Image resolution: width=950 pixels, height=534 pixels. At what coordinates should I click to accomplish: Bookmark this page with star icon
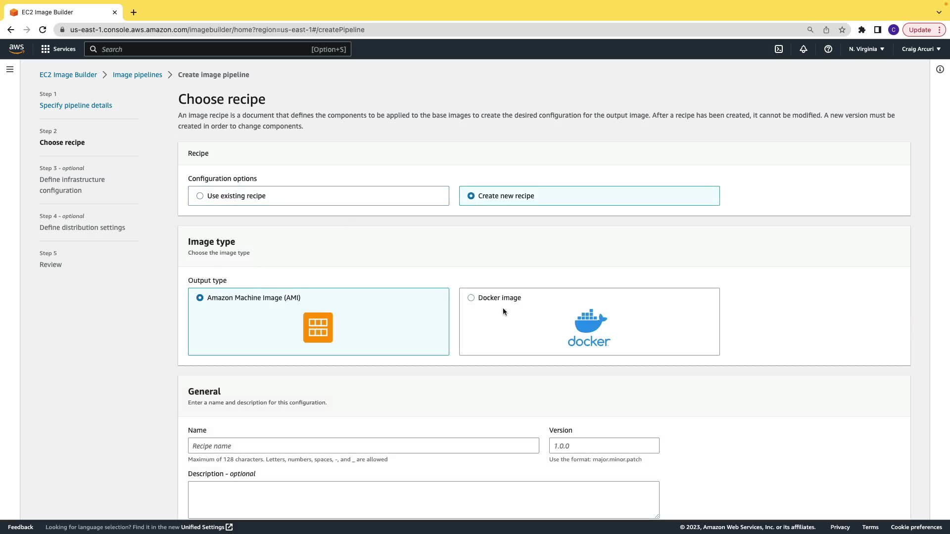coord(842,30)
